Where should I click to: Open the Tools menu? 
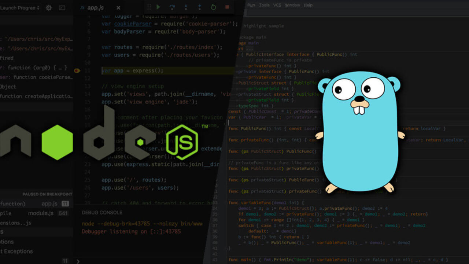pyautogui.click(x=264, y=5)
